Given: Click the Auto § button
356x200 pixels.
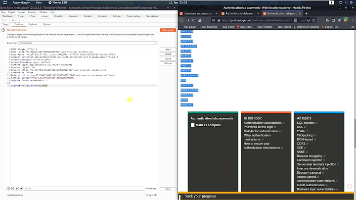Looking at the screenshot, I should [x=168, y=58].
